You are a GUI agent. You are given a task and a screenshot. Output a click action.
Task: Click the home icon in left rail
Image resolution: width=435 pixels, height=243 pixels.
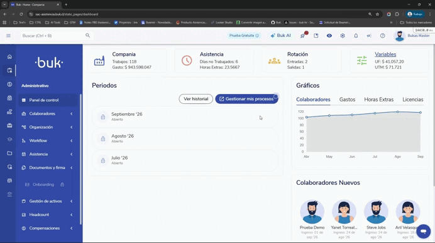9,56
